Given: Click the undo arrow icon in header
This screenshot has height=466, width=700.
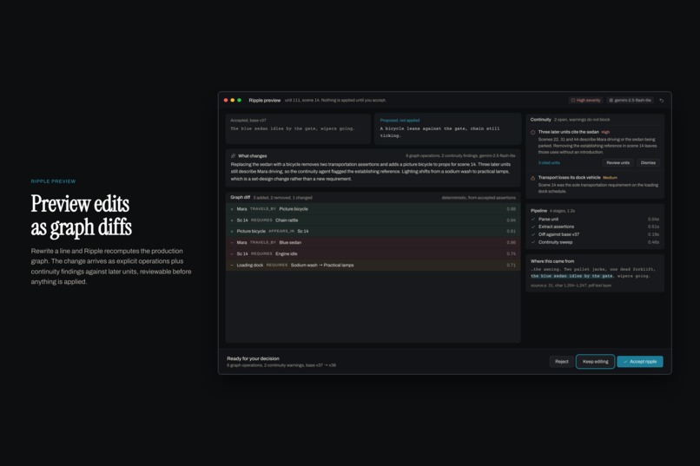Looking at the screenshot, I should click(x=662, y=101).
